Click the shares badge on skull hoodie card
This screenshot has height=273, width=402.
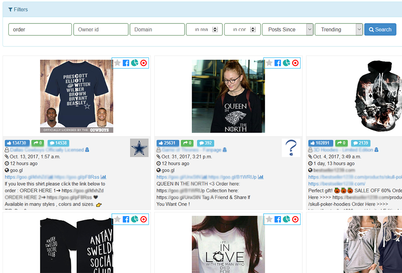coord(341,143)
